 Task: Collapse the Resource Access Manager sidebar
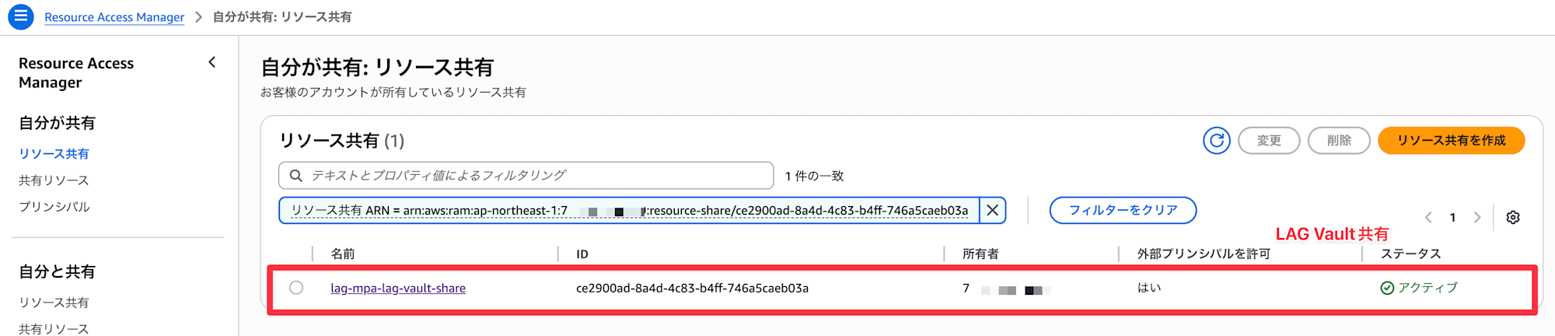pos(212,62)
